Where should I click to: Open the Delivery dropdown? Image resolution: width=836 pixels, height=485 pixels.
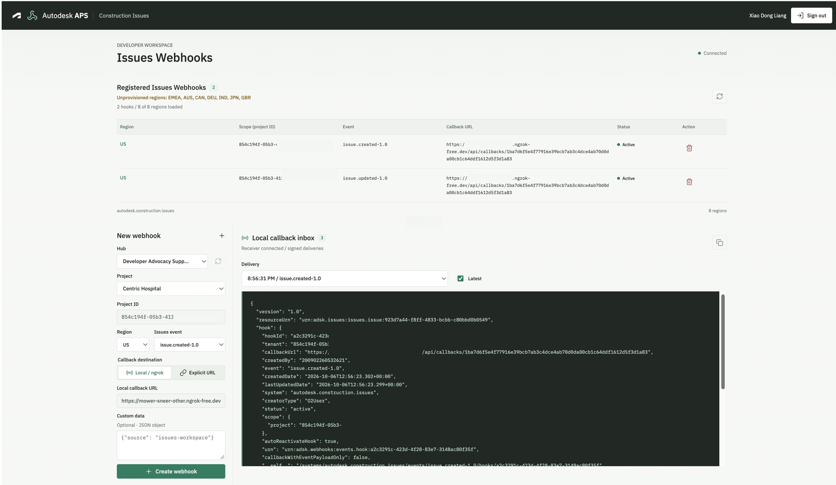pos(344,279)
